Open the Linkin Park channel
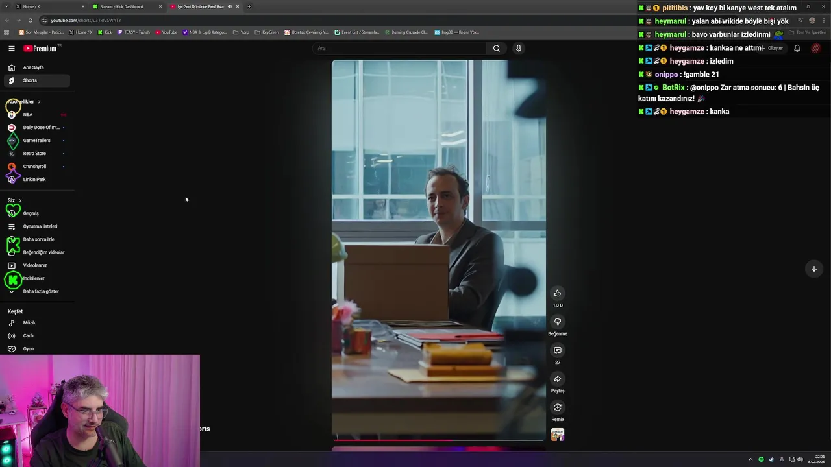 [36, 180]
